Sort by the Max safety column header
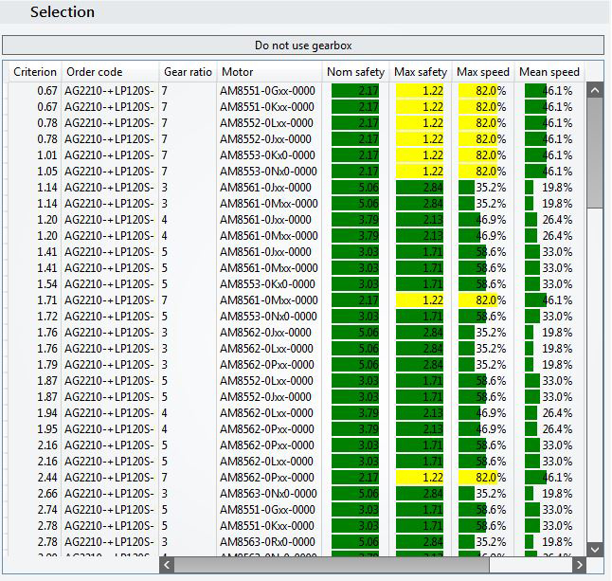This screenshot has width=612, height=581. pos(421,72)
